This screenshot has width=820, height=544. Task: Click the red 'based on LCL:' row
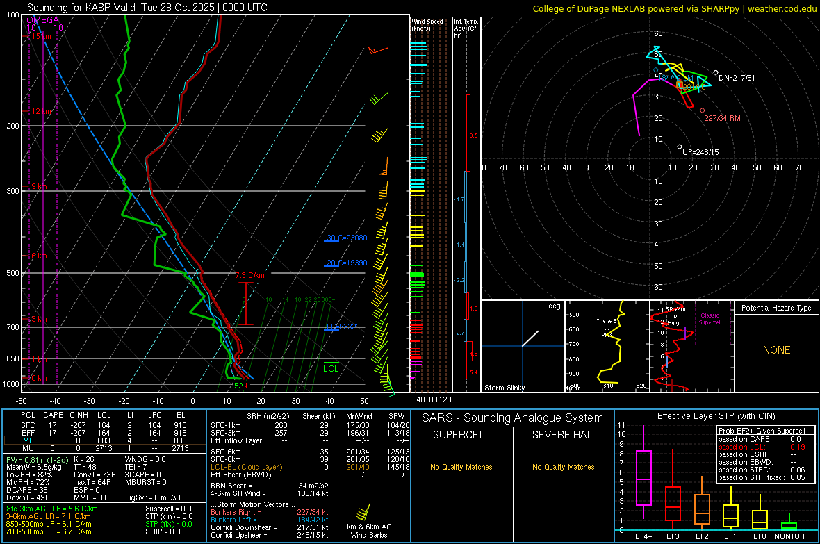click(762, 447)
